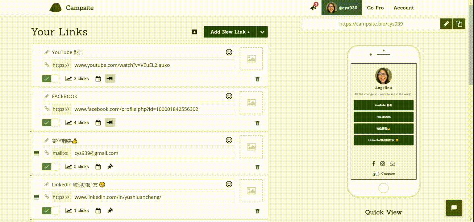This screenshot has height=222, width=474.
Task: Pin the 寄信聯絡 link
Action: 110,166
